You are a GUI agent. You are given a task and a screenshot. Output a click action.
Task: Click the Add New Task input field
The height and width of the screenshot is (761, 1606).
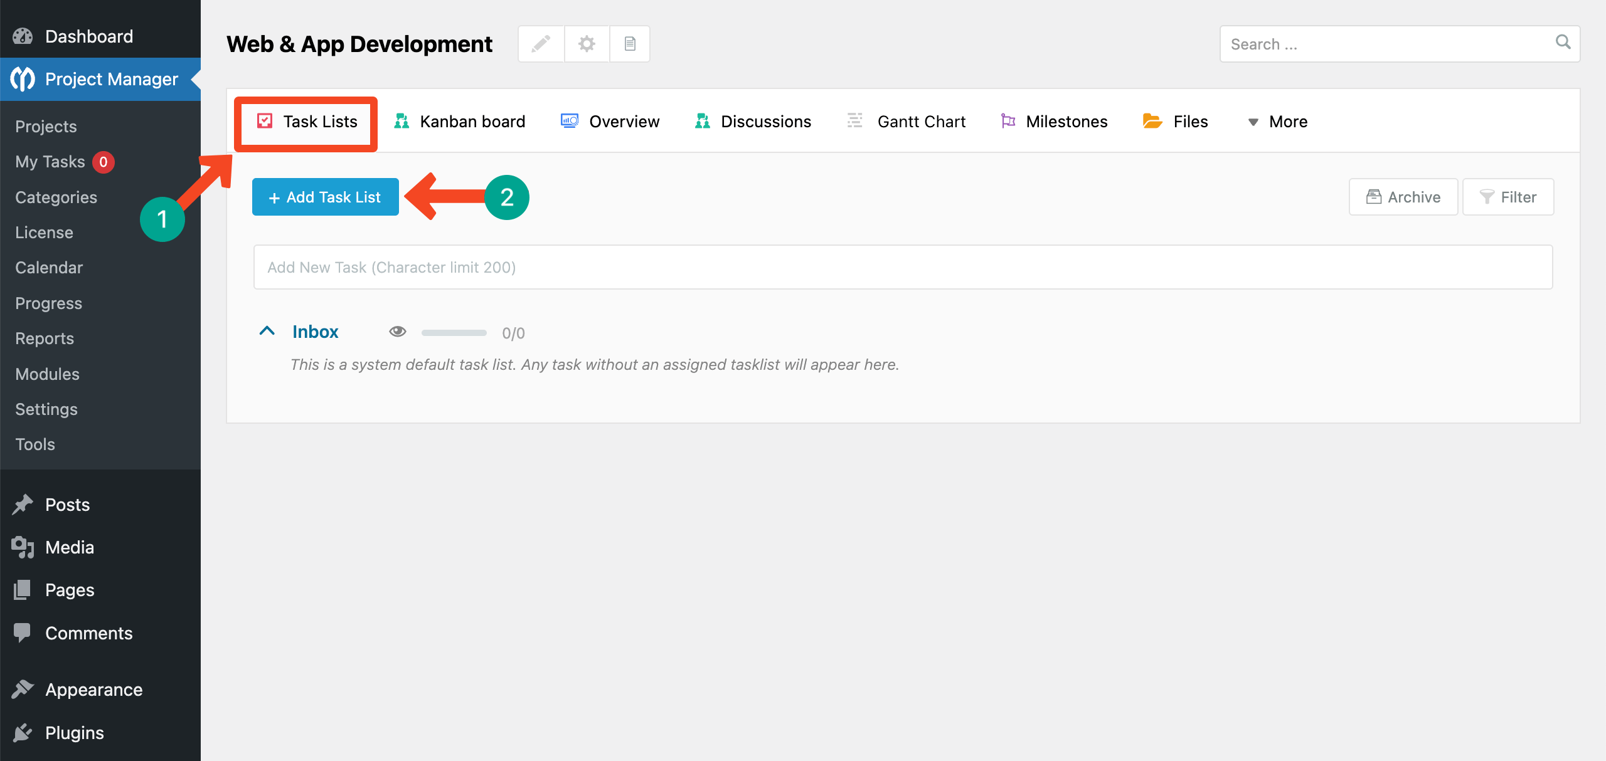[x=903, y=268]
